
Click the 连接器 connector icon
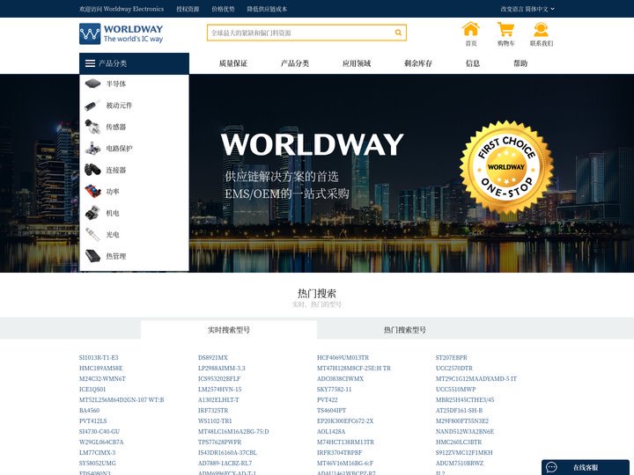tap(92, 170)
